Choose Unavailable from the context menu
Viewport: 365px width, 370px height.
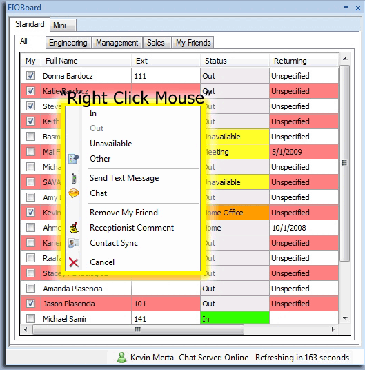coord(132,144)
